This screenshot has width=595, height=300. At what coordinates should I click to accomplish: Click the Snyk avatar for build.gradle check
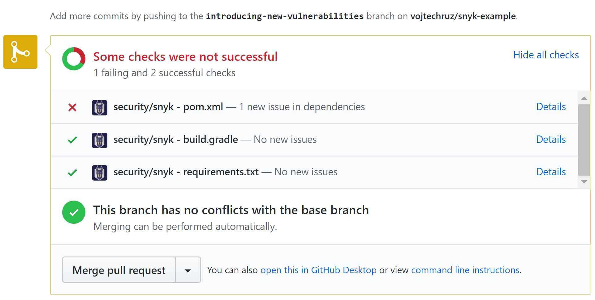tap(100, 140)
